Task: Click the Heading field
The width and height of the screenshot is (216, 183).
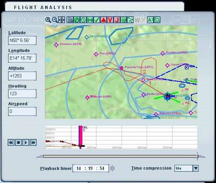Action: click(x=22, y=94)
